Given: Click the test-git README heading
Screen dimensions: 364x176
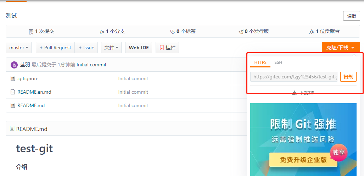Looking at the screenshot, I should tap(34, 148).
